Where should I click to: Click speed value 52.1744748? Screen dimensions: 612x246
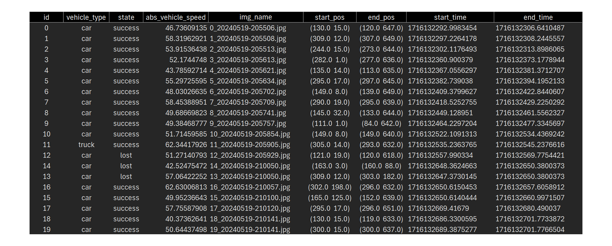pyautogui.click(x=188, y=60)
